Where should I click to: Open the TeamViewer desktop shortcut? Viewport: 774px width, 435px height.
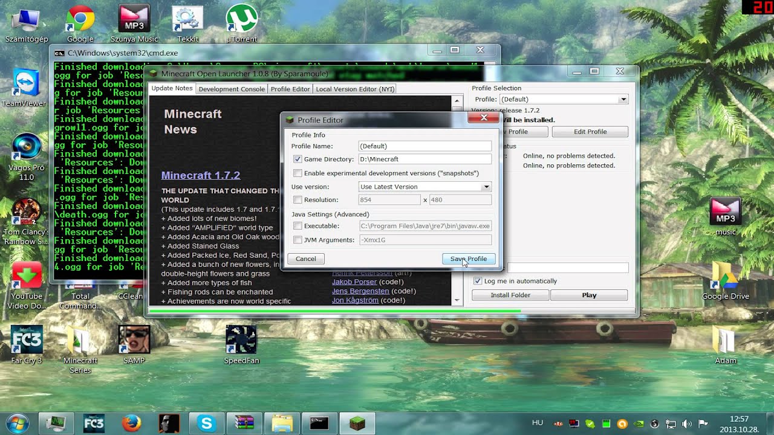(24, 89)
